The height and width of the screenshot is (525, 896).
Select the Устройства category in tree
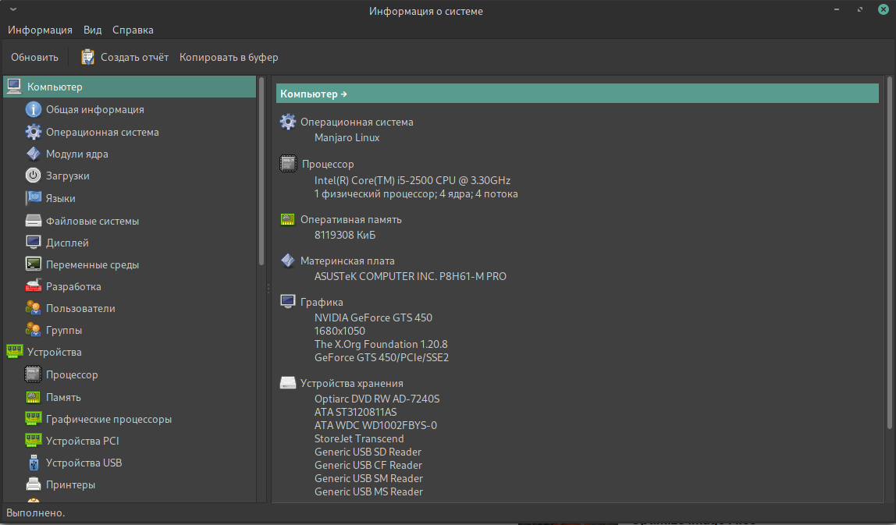54,352
